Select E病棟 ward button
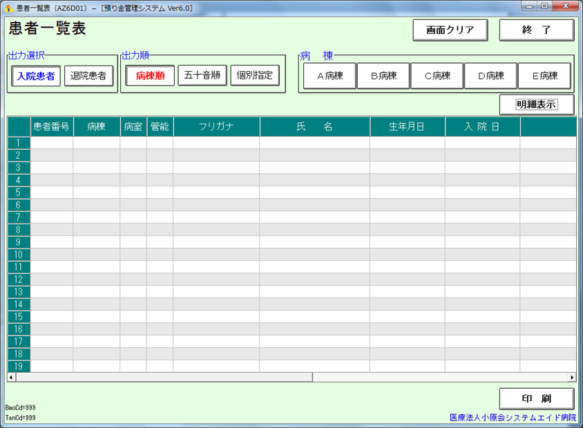 (x=544, y=76)
